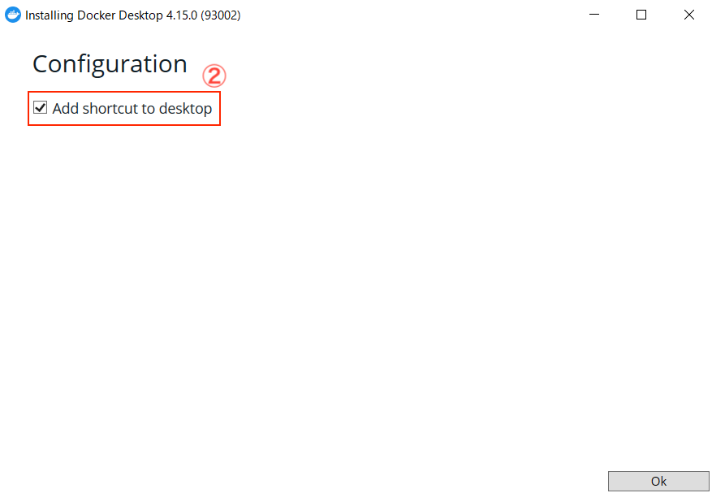Minimize the Docker Desktop installer window
Screen dimensions: 712x493
[x=594, y=15]
